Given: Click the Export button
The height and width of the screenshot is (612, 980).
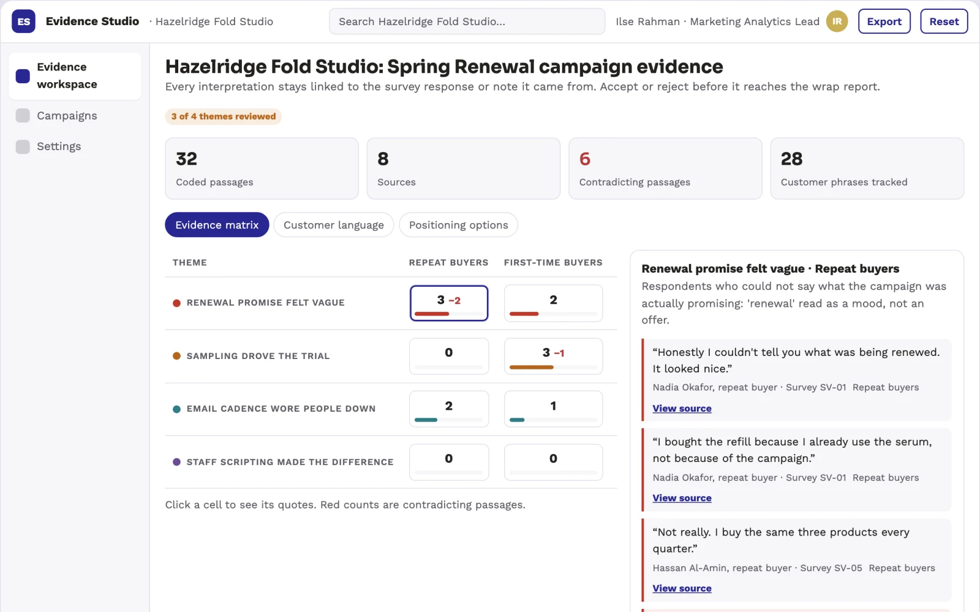Looking at the screenshot, I should [884, 21].
